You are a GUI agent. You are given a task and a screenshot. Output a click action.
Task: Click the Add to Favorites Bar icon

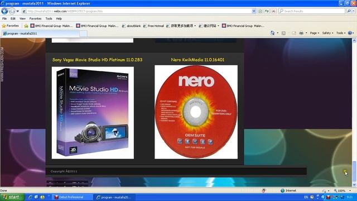(26, 26)
